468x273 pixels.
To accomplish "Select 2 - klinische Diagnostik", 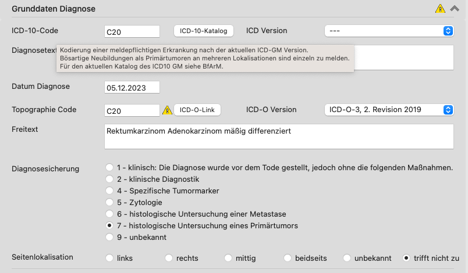I will [x=109, y=179].
